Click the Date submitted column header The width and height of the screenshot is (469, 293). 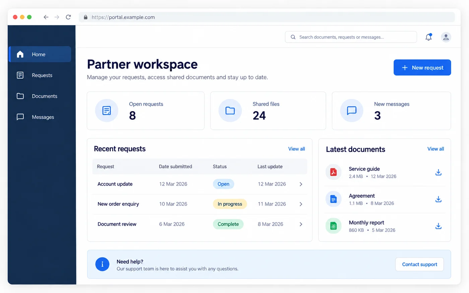[176, 167]
